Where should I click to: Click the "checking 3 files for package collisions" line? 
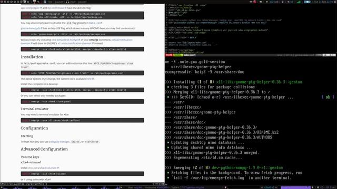pos(211,87)
